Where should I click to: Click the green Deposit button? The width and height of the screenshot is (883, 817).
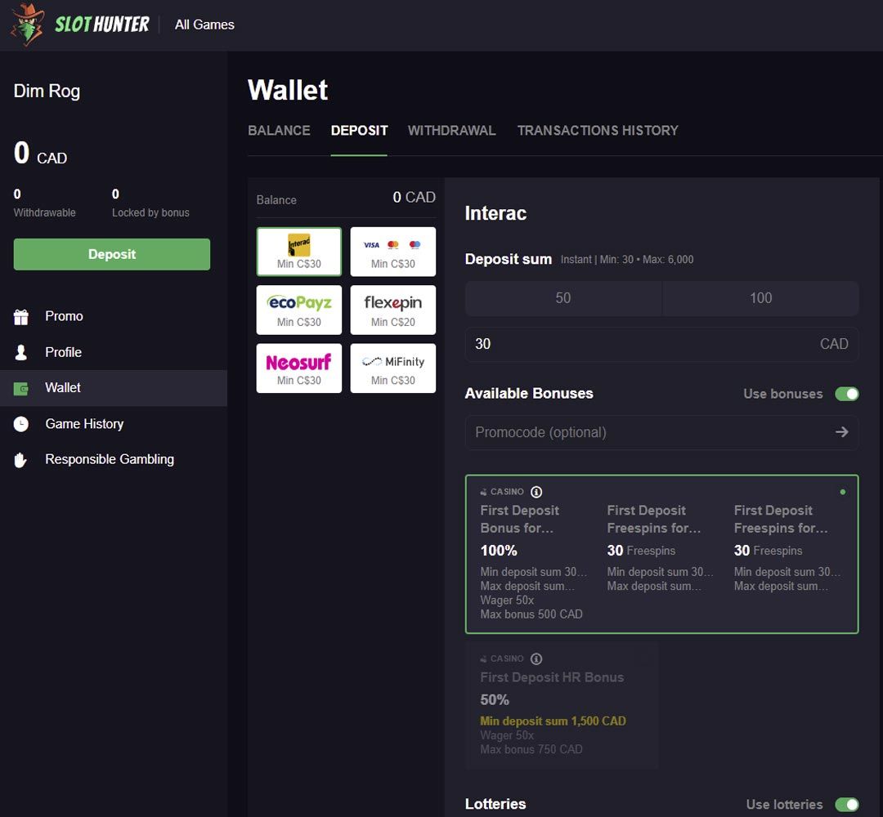coord(112,254)
